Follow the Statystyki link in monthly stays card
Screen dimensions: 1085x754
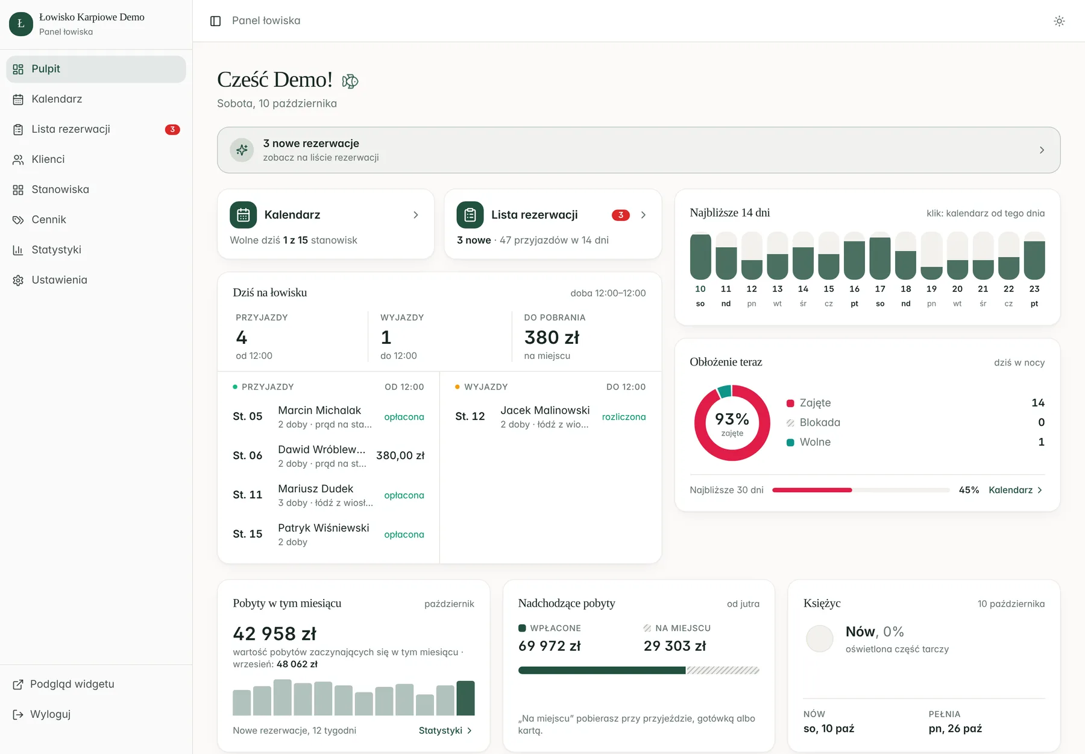pos(445,730)
